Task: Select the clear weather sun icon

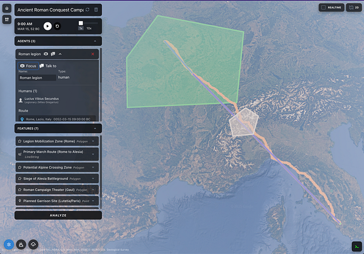Action: pyautogui.click(x=9, y=244)
